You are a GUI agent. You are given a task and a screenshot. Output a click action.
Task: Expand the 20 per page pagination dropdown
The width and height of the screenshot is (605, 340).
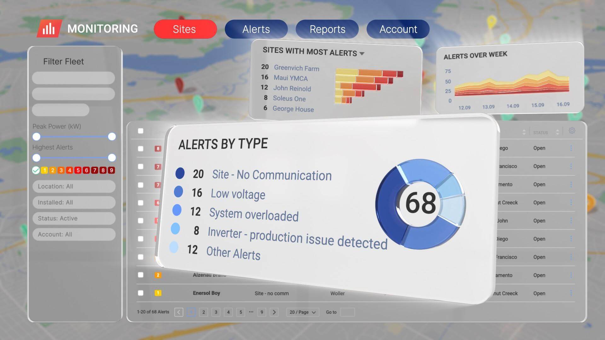(x=302, y=312)
